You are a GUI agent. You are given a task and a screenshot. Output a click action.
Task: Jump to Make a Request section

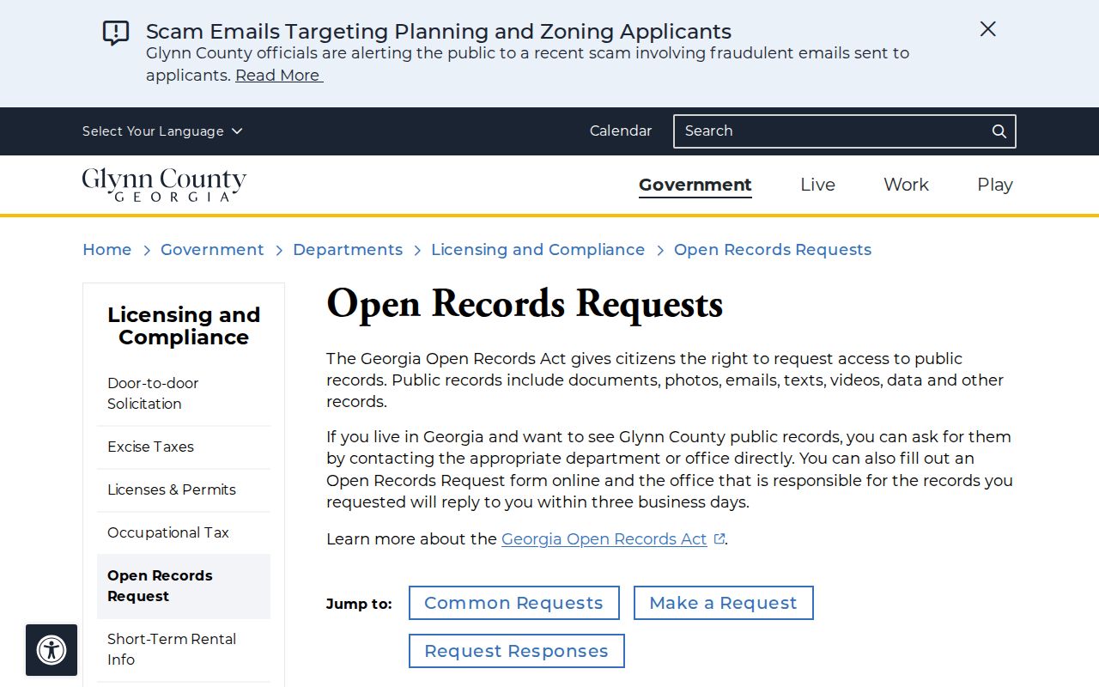724,603
